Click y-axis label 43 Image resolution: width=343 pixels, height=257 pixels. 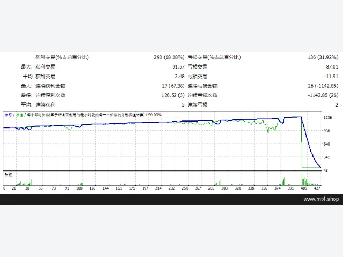[x=326, y=170]
